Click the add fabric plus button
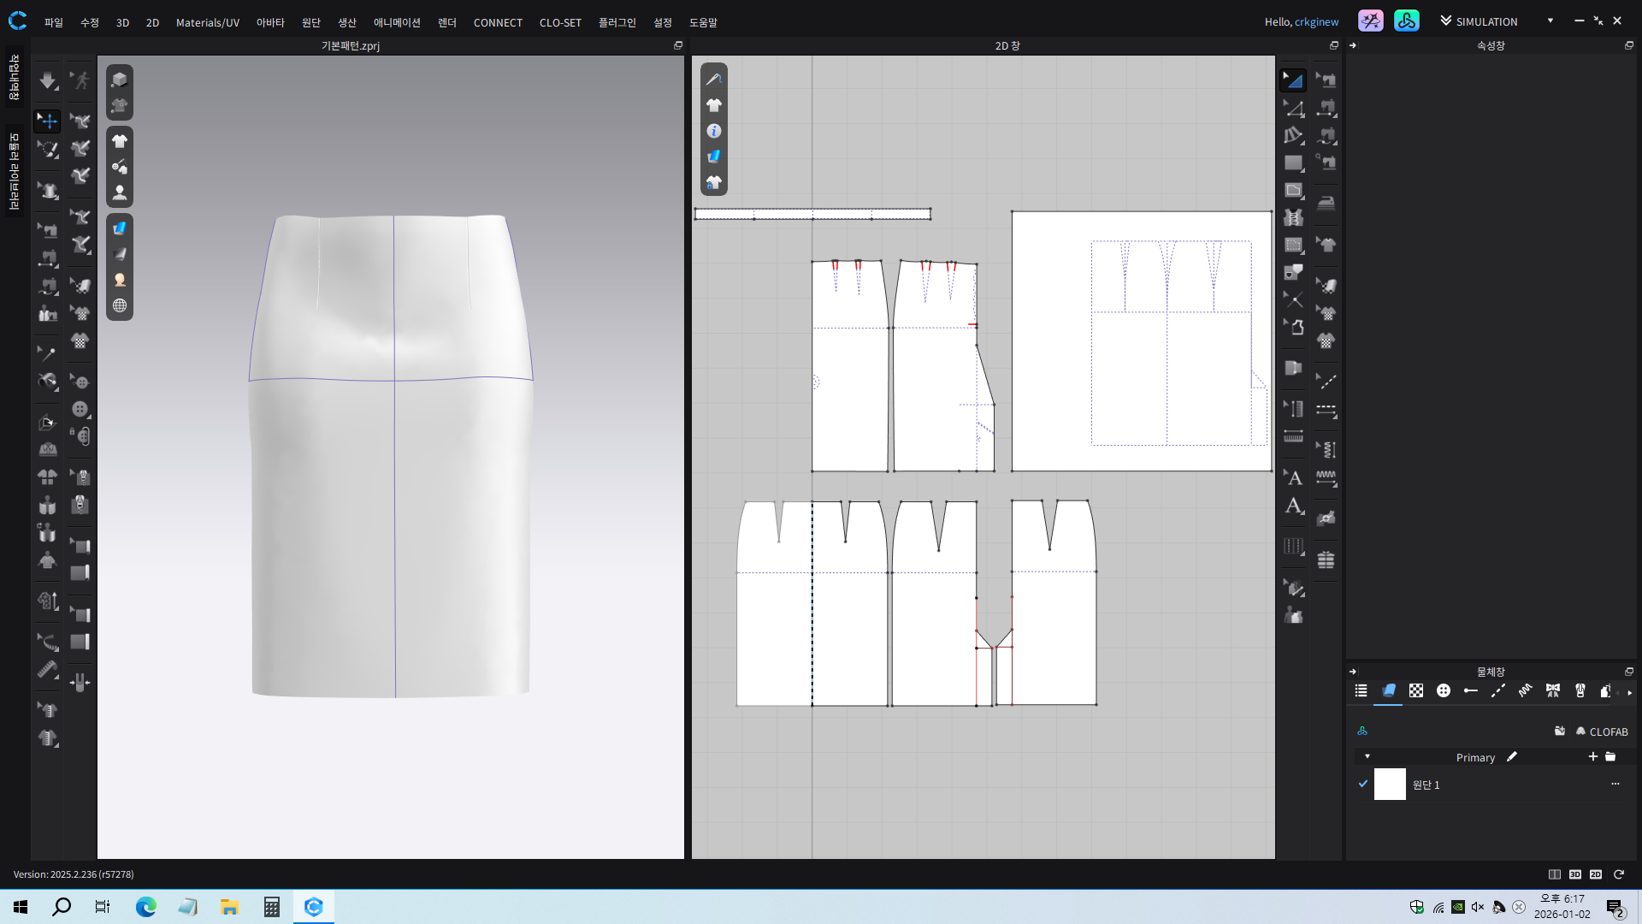 pos(1592,757)
